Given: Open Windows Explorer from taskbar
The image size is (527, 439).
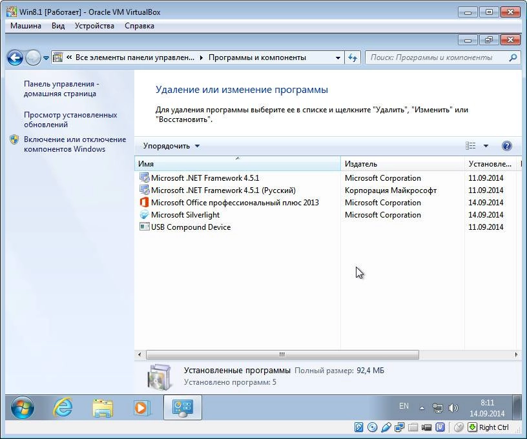Looking at the screenshot, I should (103, 408).
